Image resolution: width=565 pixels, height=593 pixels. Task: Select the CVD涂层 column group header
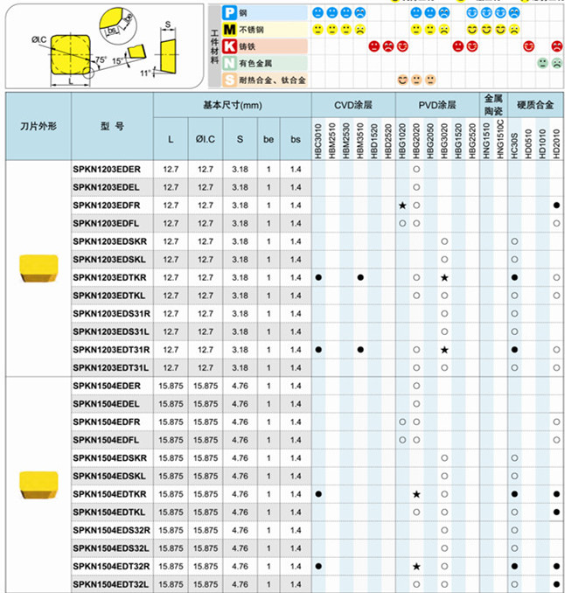point(352,104)
